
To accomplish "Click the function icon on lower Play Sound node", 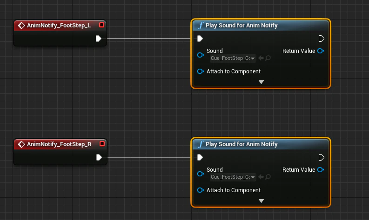I will (201, 144).
